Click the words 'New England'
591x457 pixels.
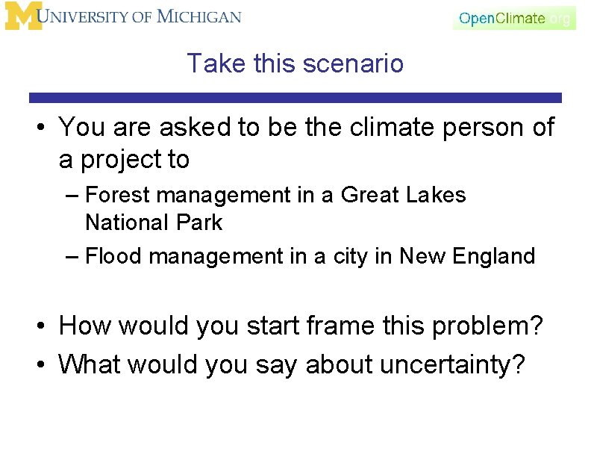(x=467, y=256)
